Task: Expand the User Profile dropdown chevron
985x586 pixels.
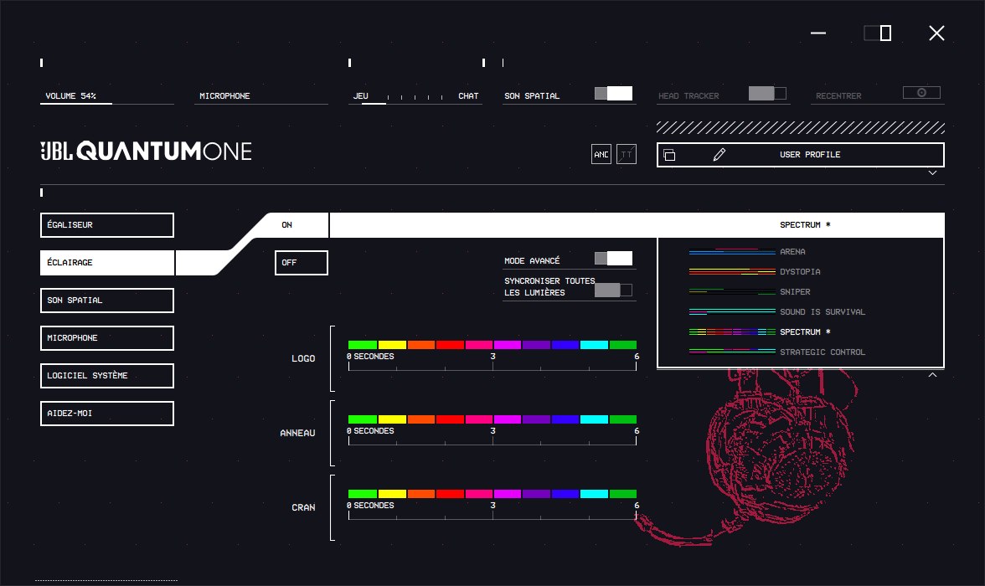Action: [x=933, y=172]
